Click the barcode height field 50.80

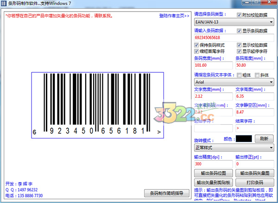tap(255, 65)
